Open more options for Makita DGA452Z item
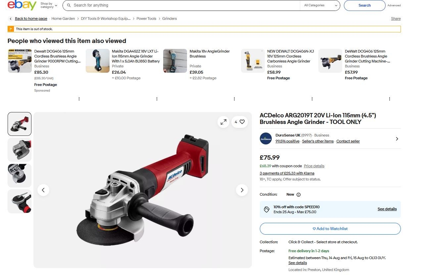The height and width of the screenshot is (275, 424). click(x=157, y=99)
